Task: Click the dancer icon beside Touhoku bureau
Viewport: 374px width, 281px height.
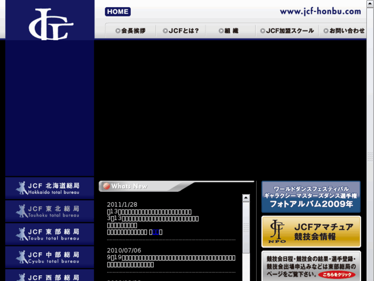Action: 22,211
